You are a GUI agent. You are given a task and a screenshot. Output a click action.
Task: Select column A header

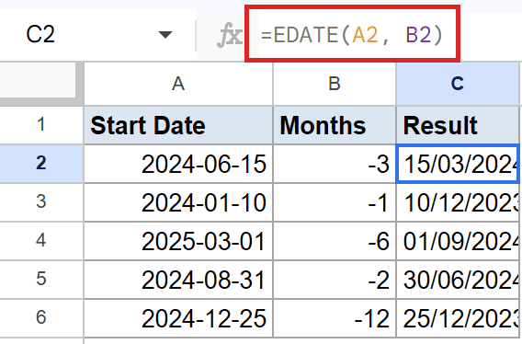(x=178, y=84)
